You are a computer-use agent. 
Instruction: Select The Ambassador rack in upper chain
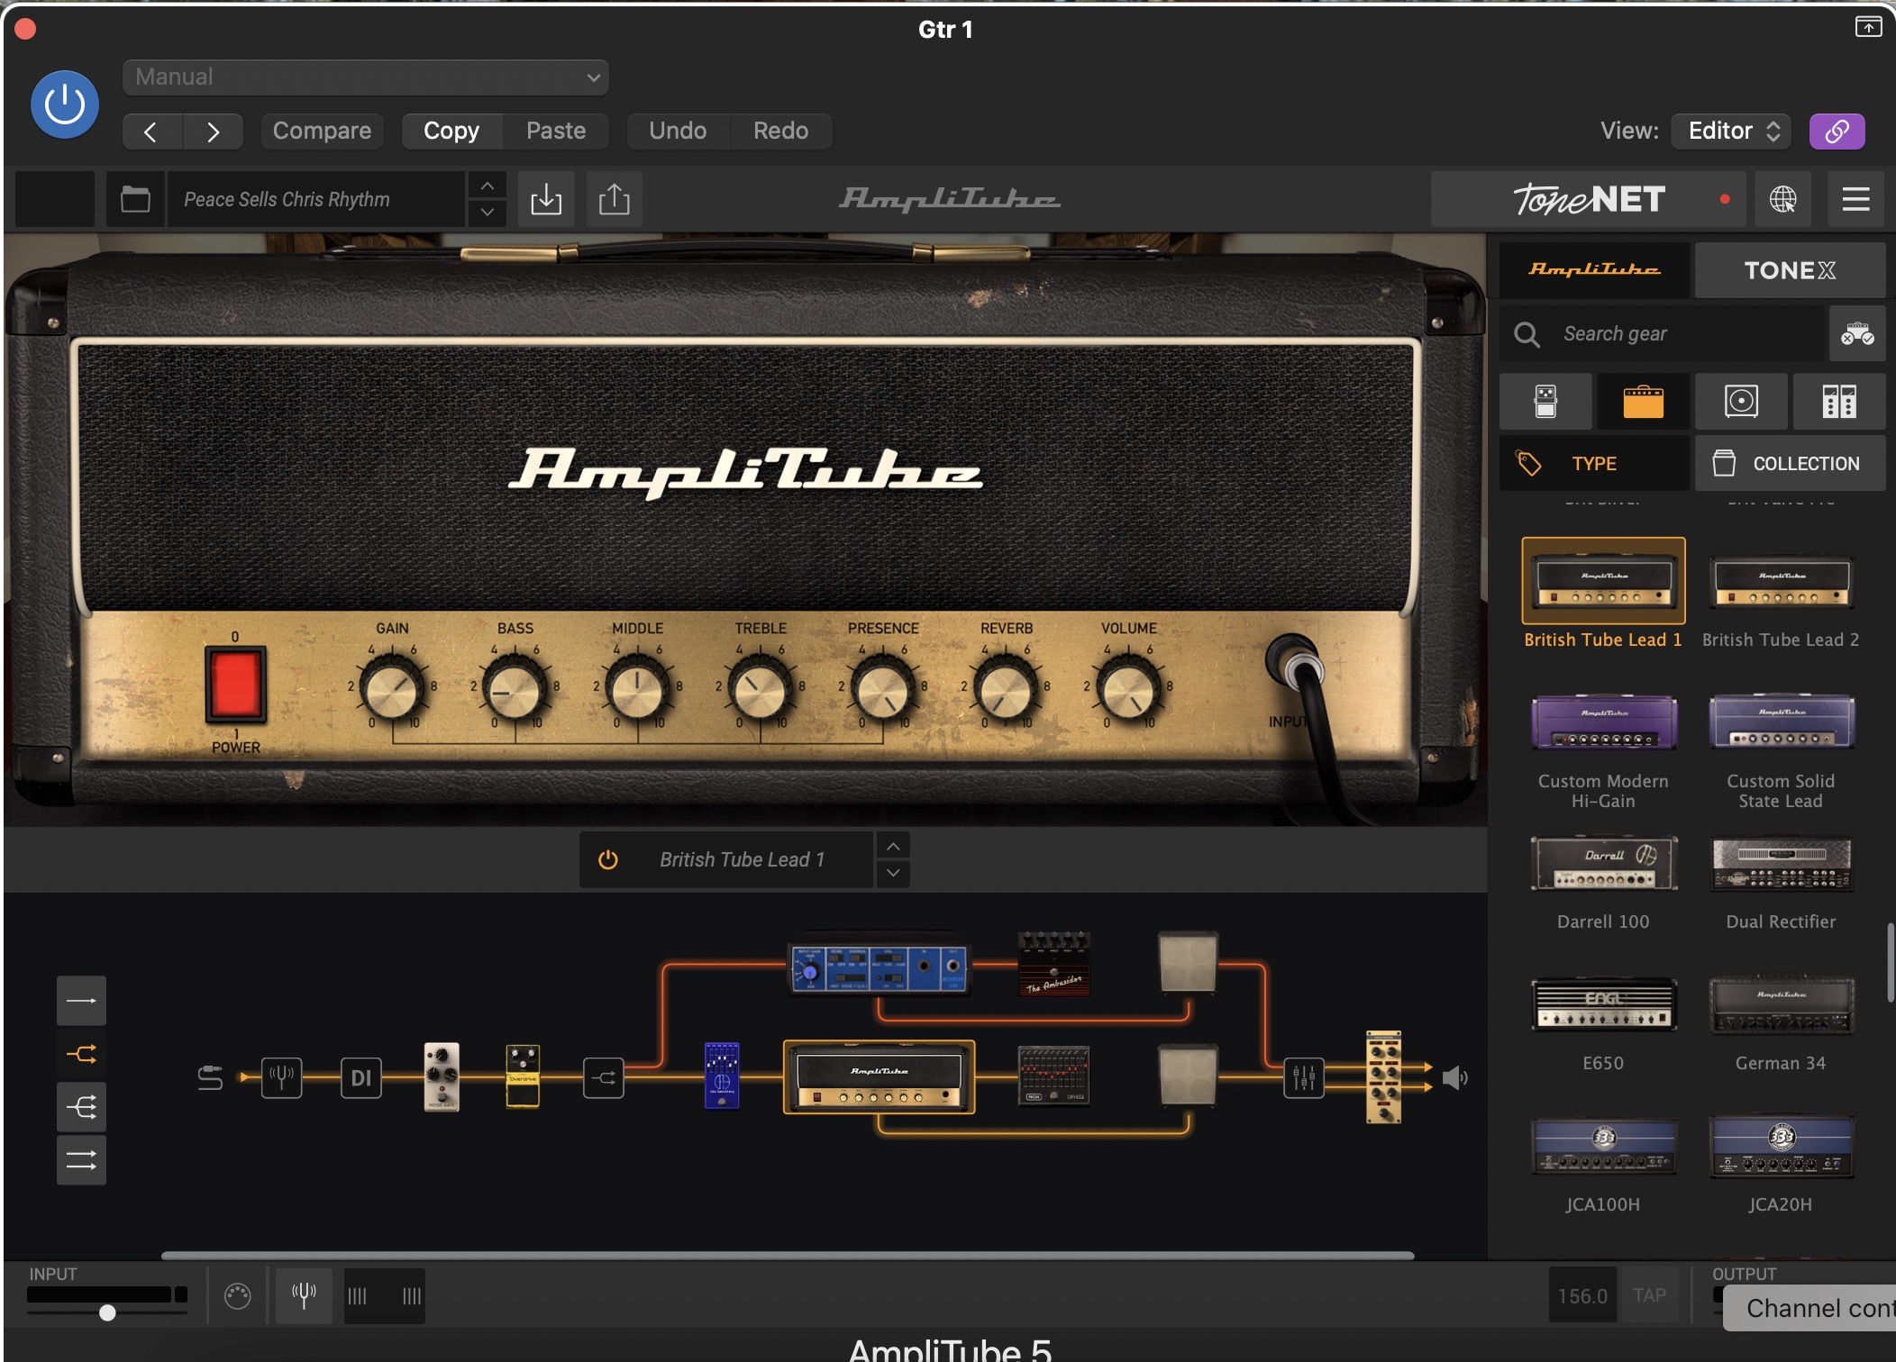click(1053, 964)
